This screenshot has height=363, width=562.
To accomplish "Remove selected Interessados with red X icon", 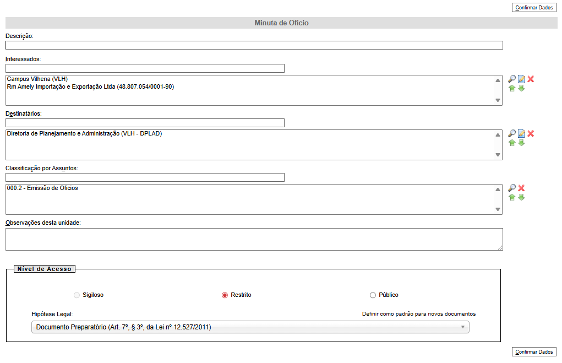I will (x=531, y=79).
